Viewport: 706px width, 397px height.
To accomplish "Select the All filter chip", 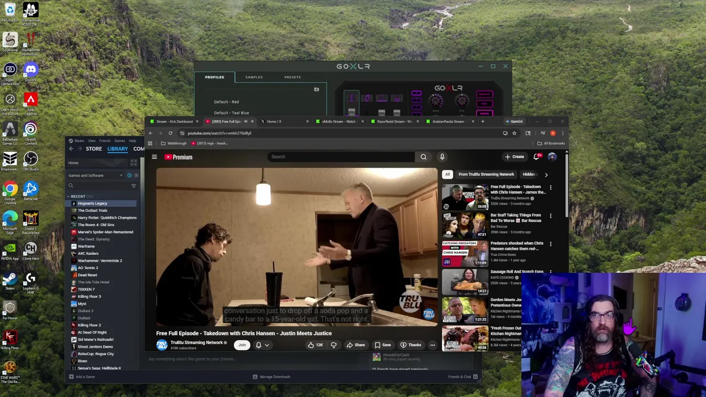I will [x=447, y=175].
